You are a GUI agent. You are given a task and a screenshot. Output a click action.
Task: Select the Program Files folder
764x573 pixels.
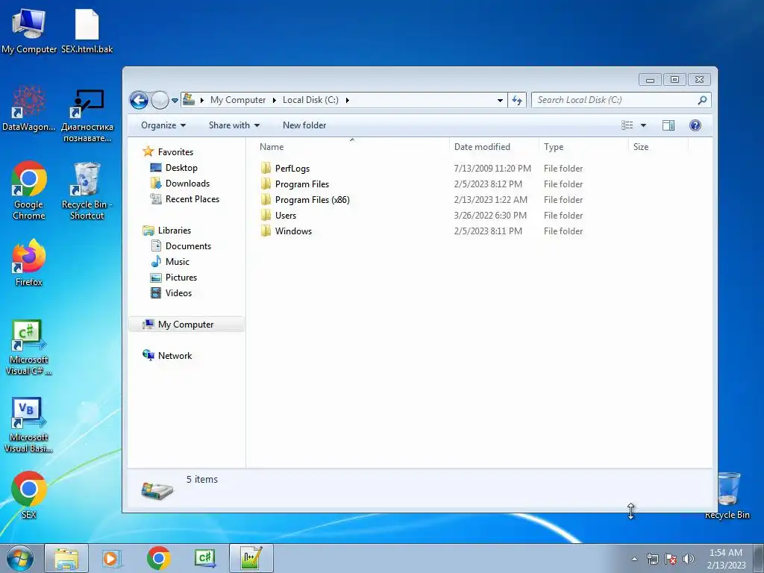pos(302,184)
